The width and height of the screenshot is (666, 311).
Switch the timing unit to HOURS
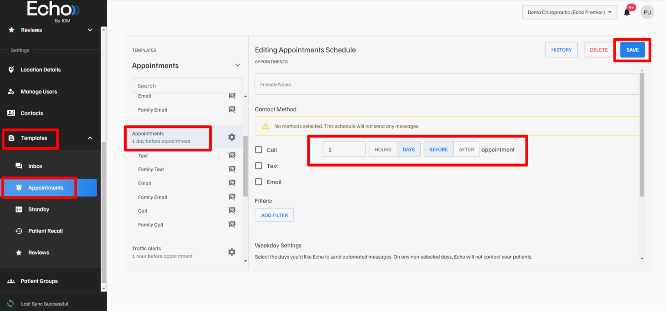coord(382,149)
